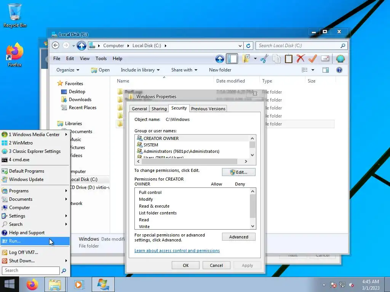
Task: Switch to the Sharing tab
Action: pyautogui.click(x=159, y=109)
